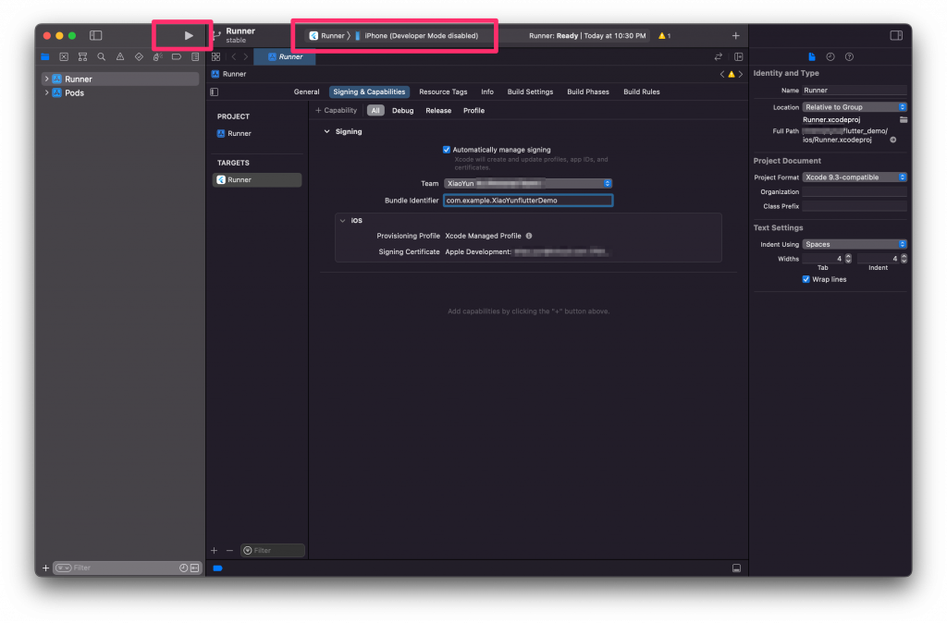Open the Project Format dropdown
This screenshot has width=947, height=623.
(855, 177)
